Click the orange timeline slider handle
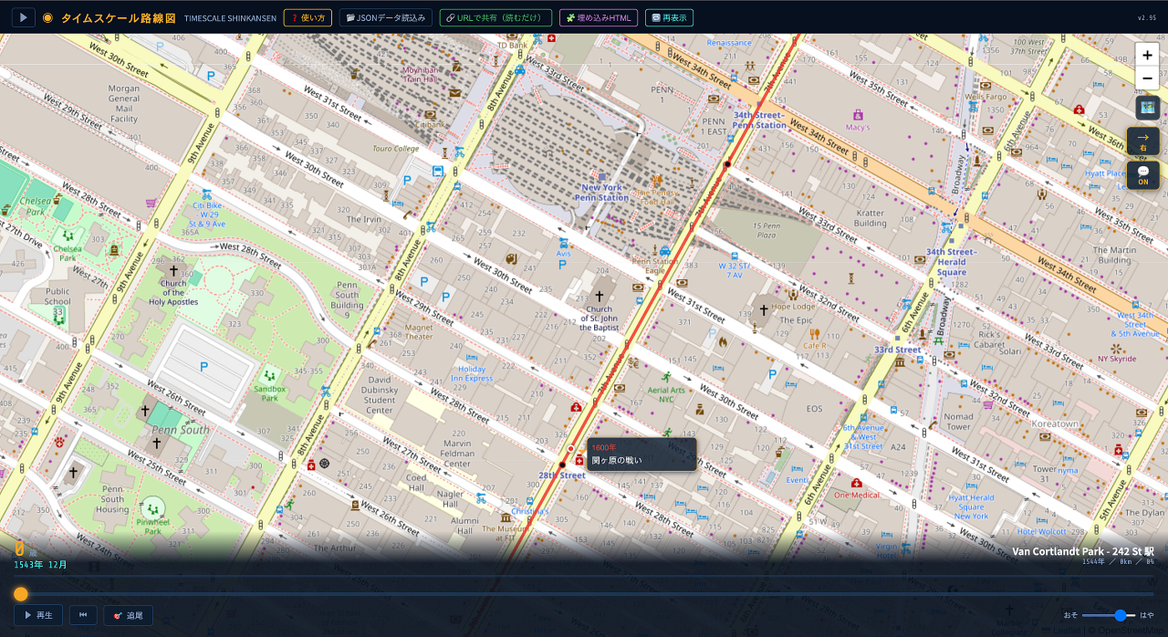 click(20, 594)
